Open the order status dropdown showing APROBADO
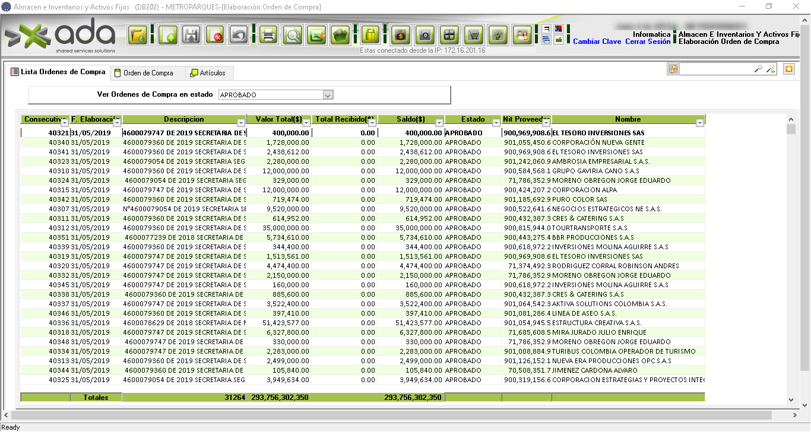The width and height of the screenshot is (811, 432). (328, 95)
